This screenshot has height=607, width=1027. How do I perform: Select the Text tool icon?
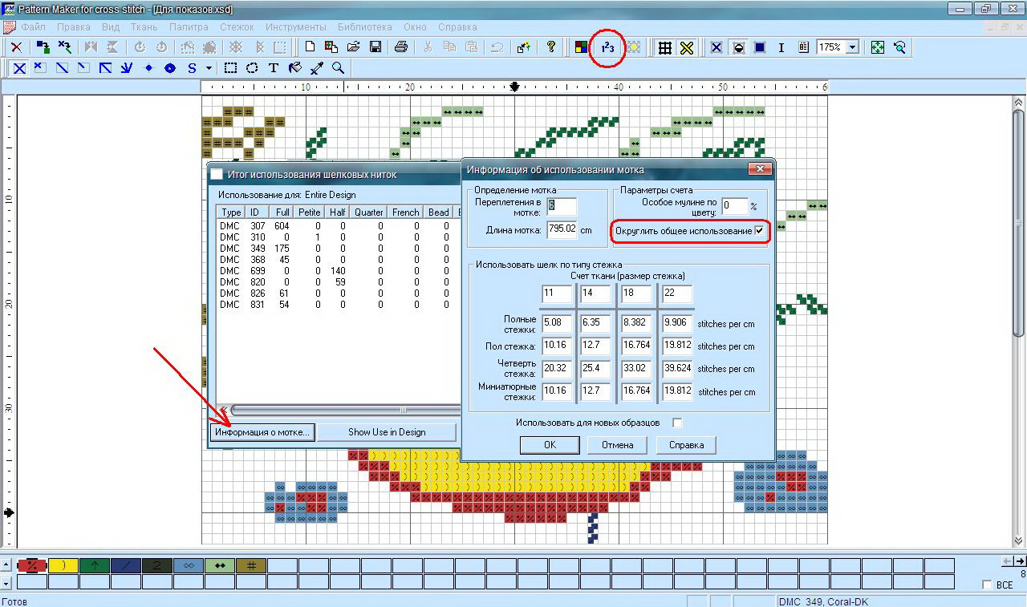click(273, 68)
